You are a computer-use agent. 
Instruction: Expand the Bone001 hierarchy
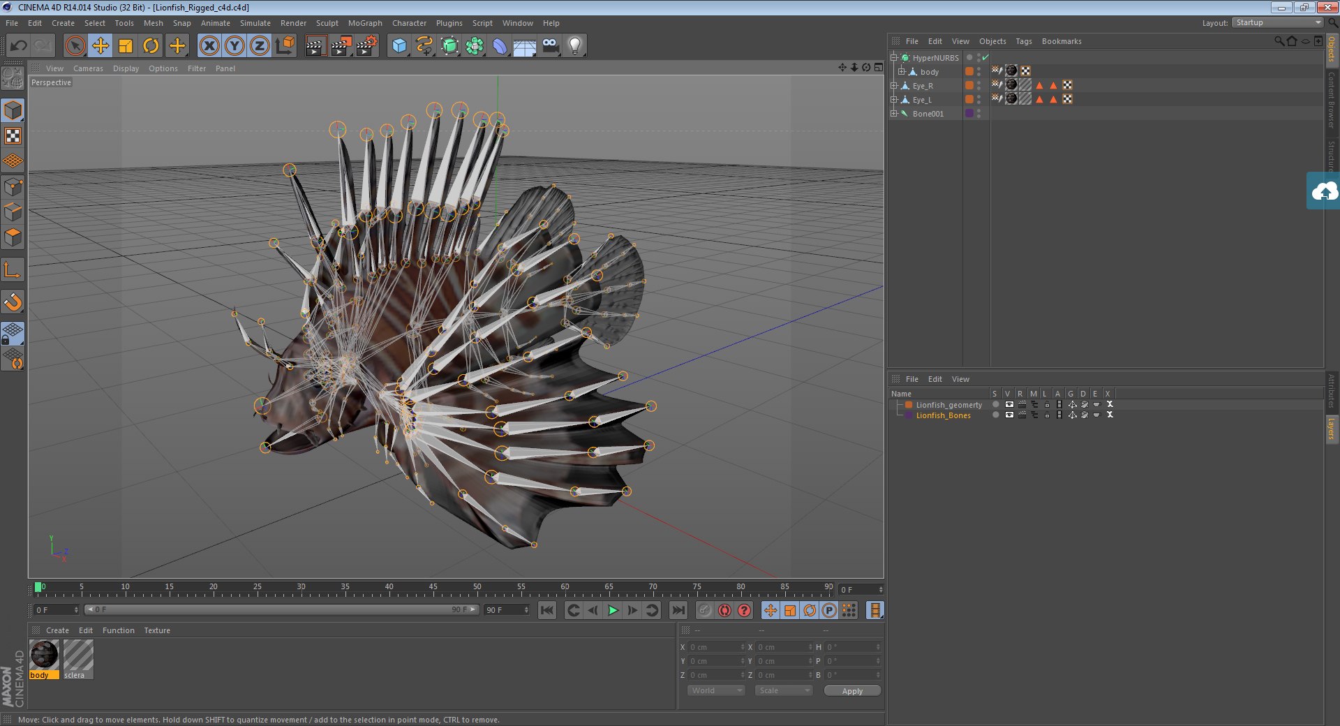coord(894,114)
